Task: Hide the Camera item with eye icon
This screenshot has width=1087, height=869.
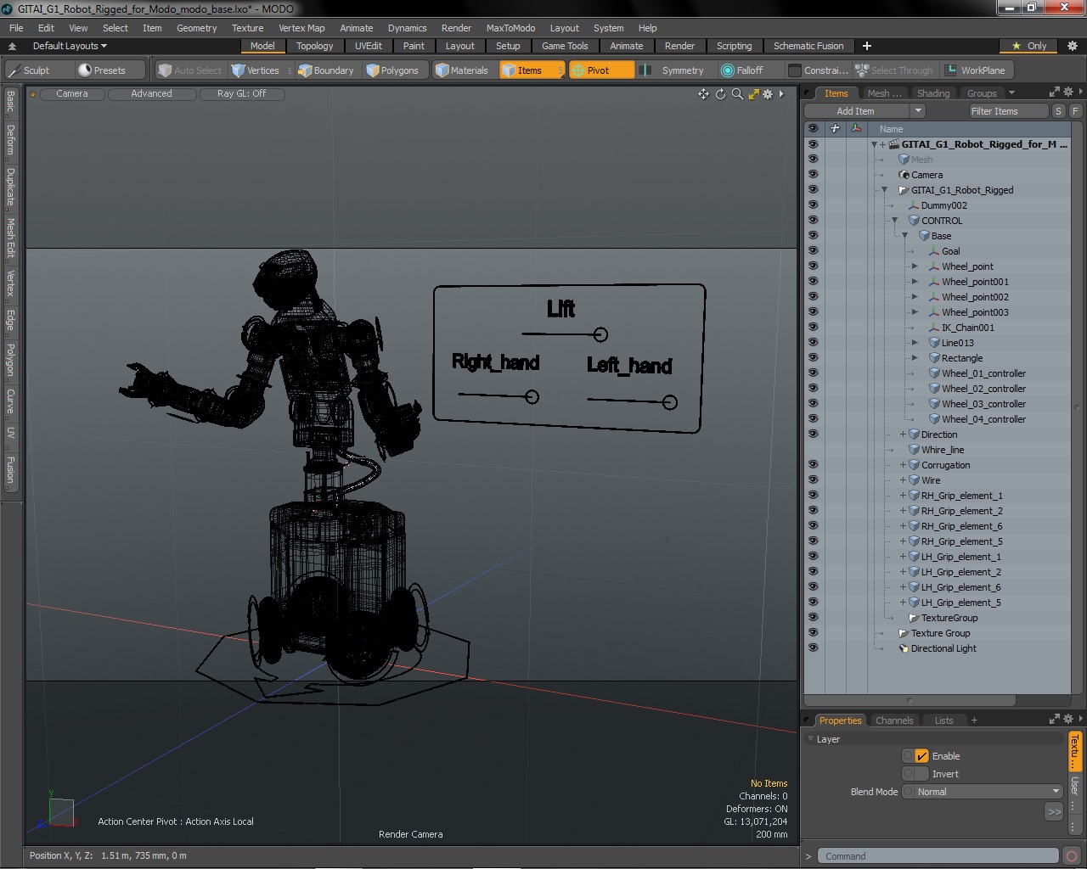Action: [813, 175]
